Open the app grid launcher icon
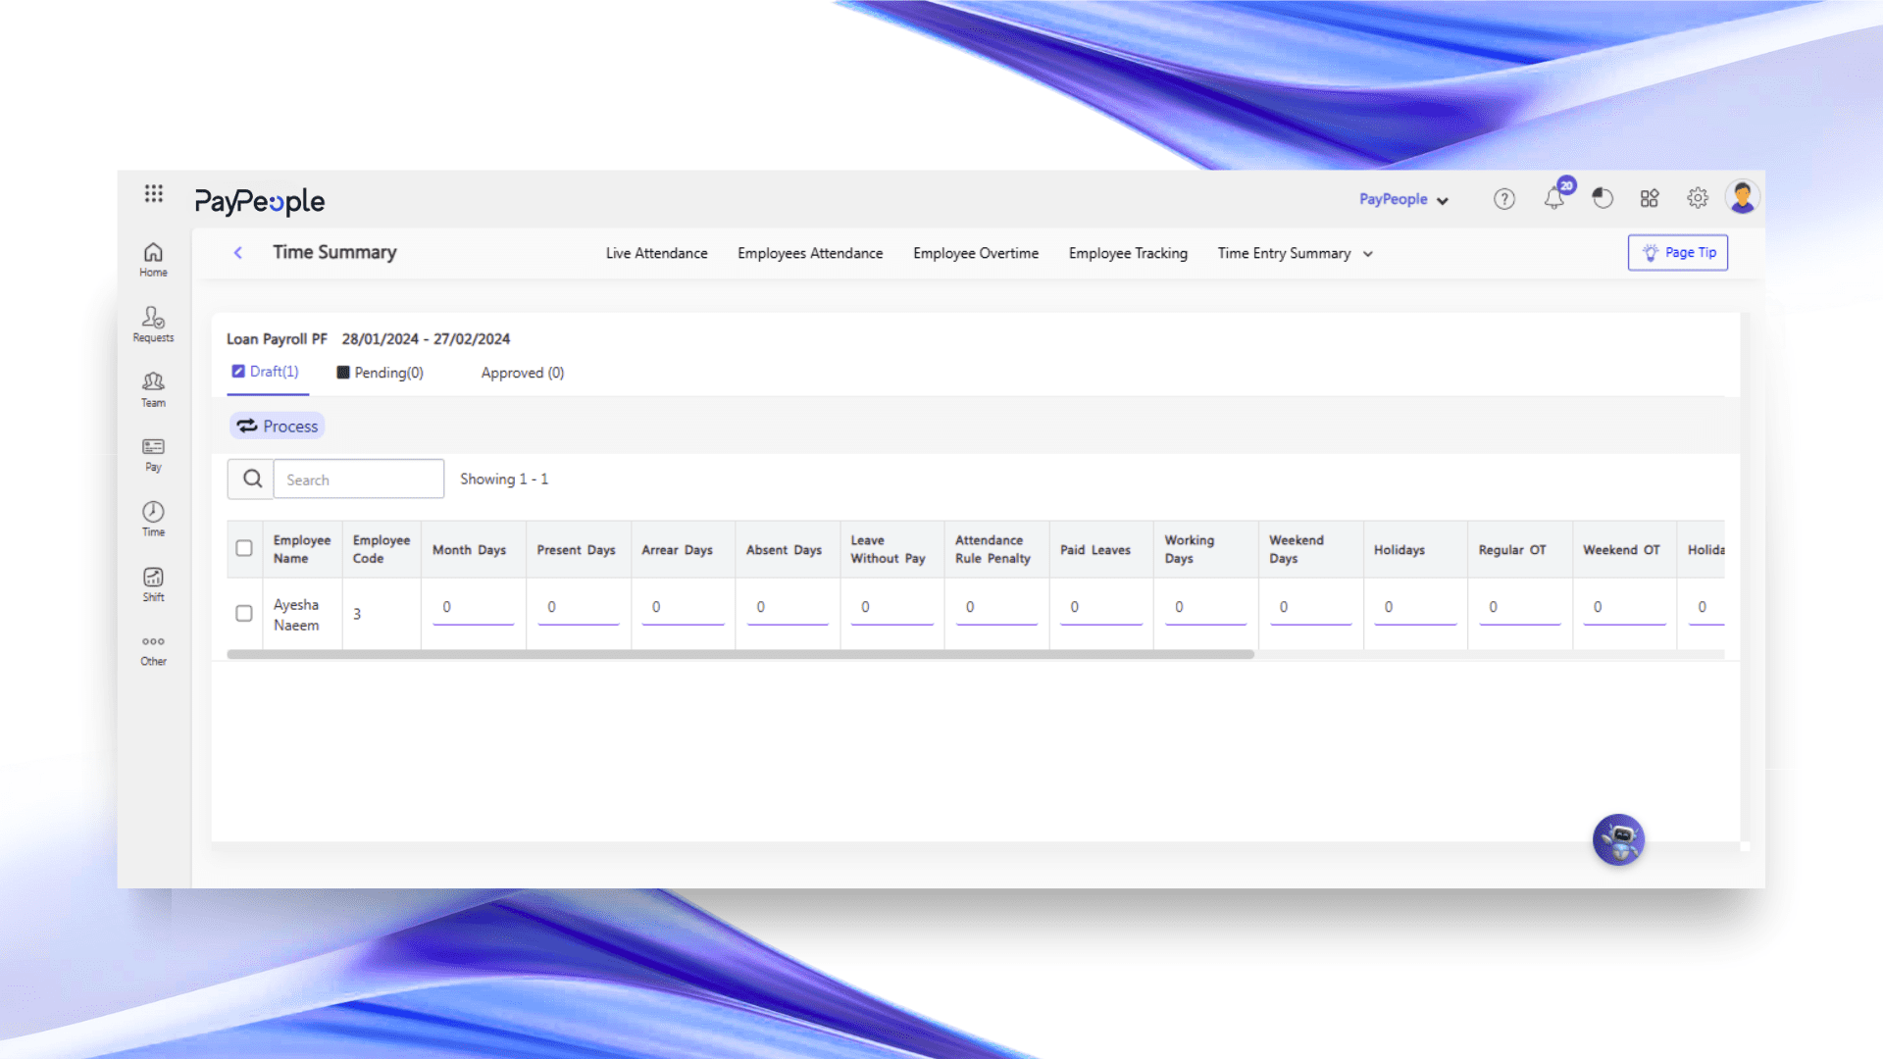Screen dimensions: 1883x1059 coord(153,193)
